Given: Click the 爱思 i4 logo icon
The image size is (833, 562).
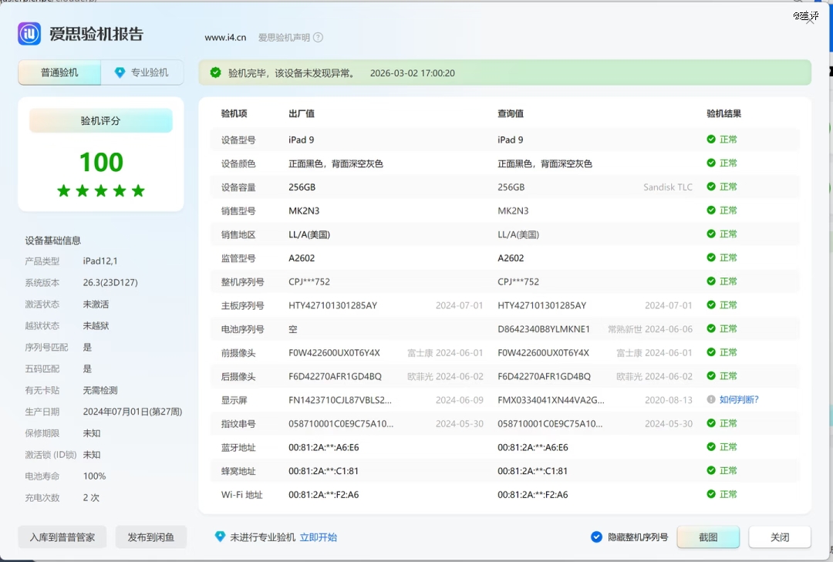Looking at the screenshot, I should (x=29, y=34).
